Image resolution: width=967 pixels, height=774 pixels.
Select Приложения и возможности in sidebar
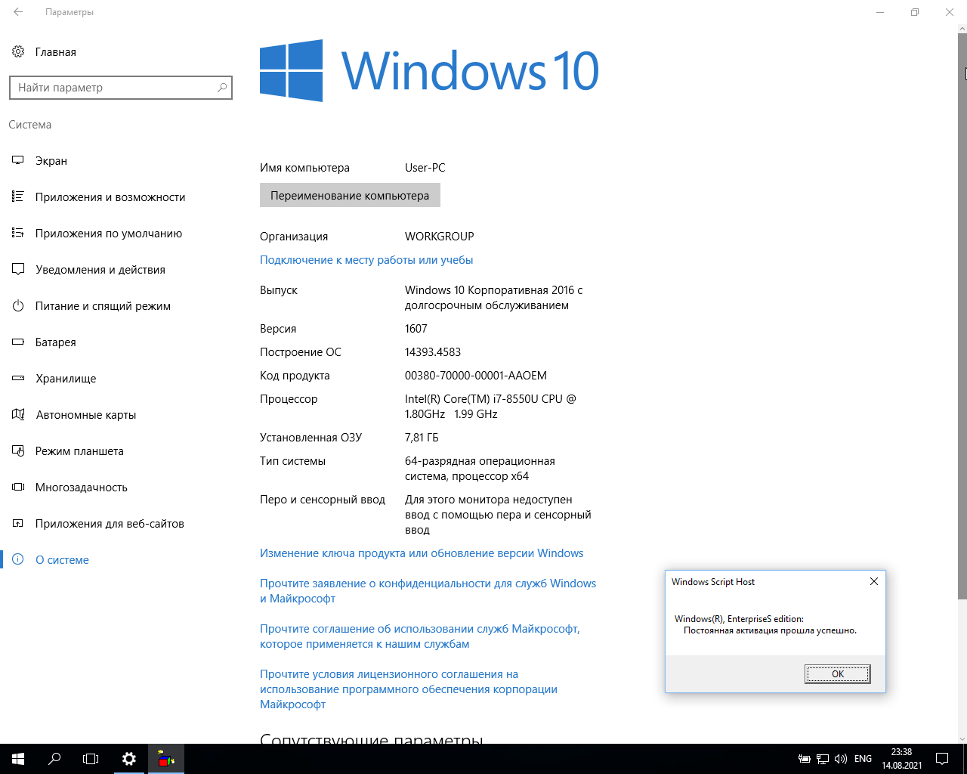tap(110, 197)
